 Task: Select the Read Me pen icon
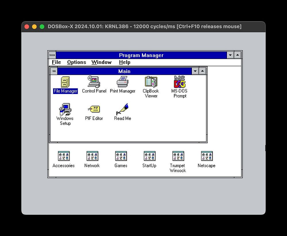pos(123,109)
